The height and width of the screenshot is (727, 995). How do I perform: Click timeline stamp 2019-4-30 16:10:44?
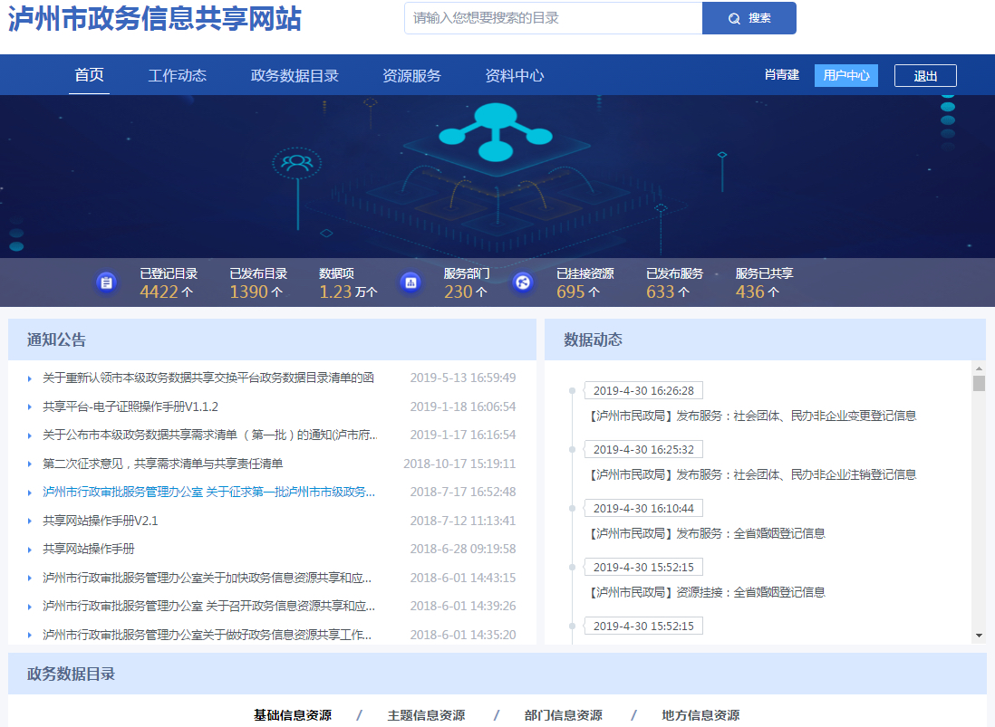[643, 508]
